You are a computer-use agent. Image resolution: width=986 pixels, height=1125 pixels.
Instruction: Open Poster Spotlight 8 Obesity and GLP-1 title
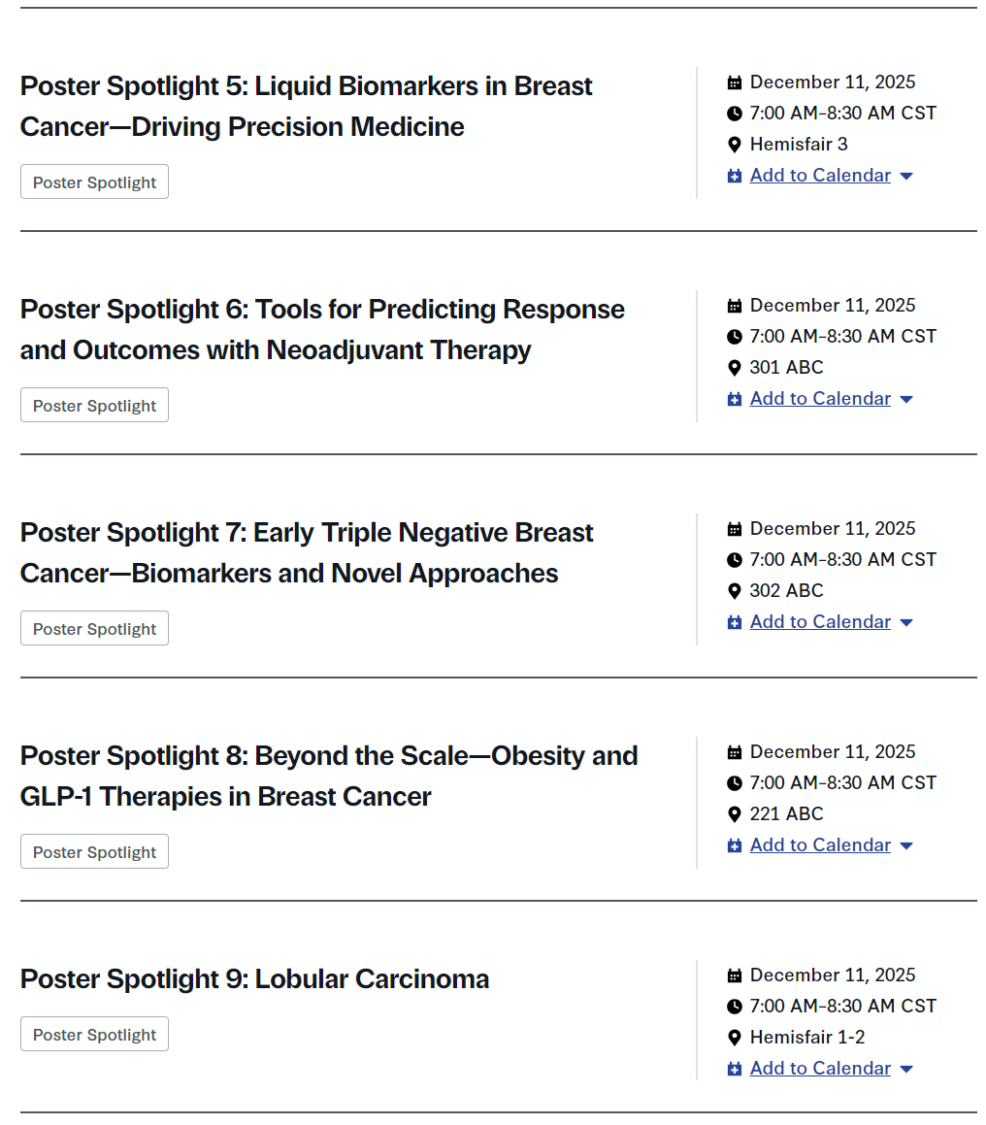[x=329, y=776]
